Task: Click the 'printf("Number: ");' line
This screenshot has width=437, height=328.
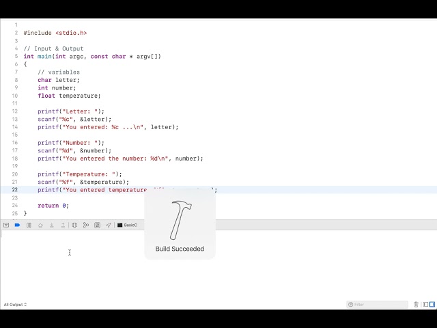Action: pyautogui.click(x=71, y=143)
